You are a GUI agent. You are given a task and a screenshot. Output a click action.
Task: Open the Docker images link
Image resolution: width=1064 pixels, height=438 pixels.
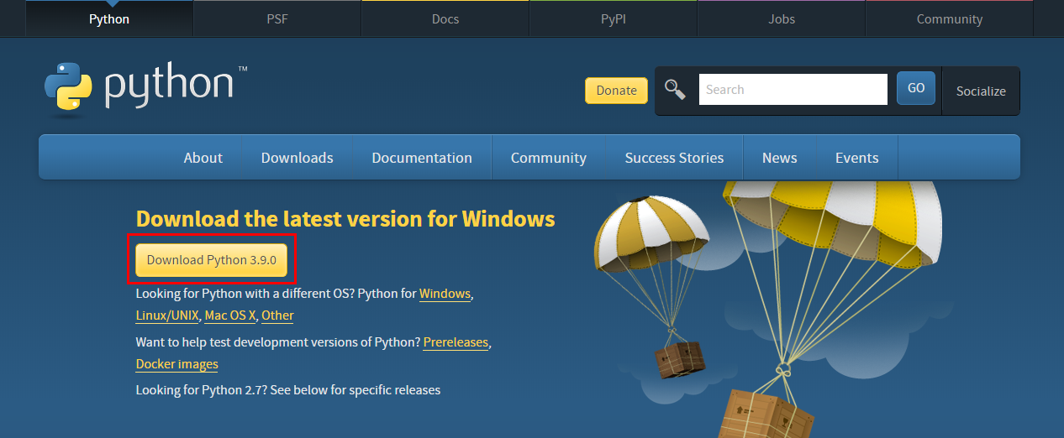(x=177, y=364)
